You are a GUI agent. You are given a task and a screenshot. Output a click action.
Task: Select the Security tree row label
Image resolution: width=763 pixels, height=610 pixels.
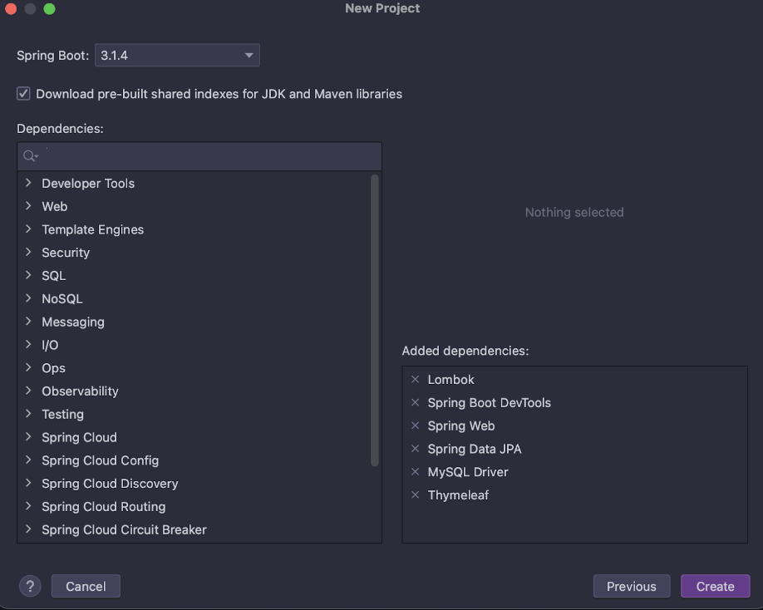pos(66,253)
